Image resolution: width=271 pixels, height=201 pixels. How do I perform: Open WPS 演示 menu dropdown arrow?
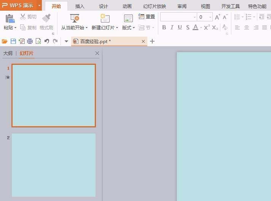point(40,5)
